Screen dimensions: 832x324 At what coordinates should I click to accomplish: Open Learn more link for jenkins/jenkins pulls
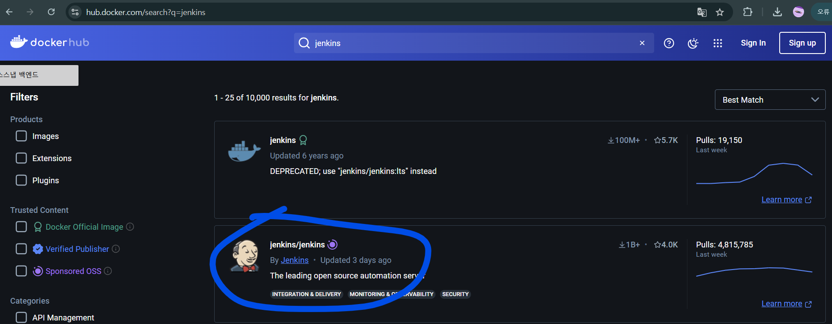[x=786, y=304]
